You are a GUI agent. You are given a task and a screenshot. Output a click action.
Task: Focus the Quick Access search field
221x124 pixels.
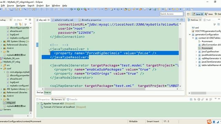tap(171, 14)
